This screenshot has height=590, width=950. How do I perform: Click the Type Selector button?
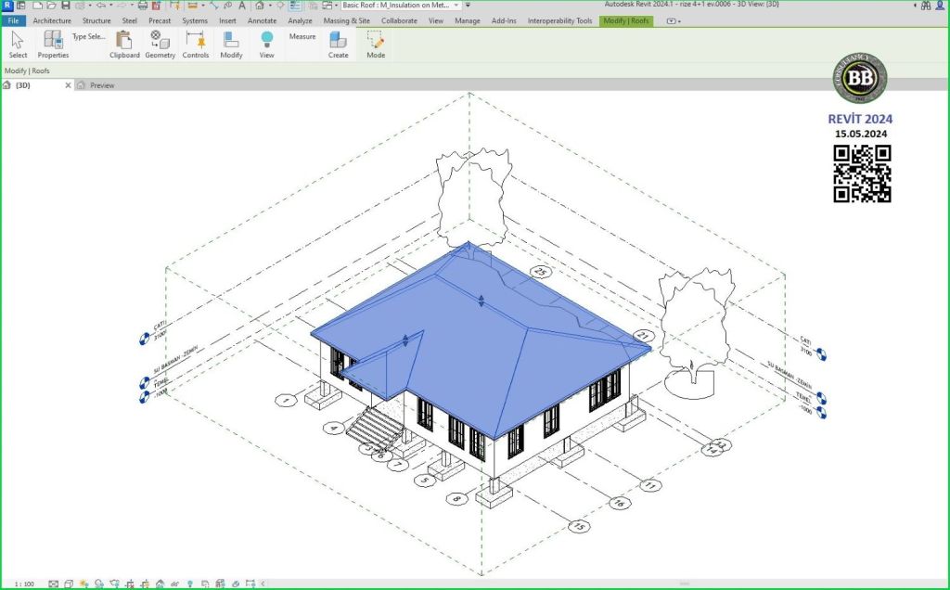pyautogui.click(x=89, y=37)
